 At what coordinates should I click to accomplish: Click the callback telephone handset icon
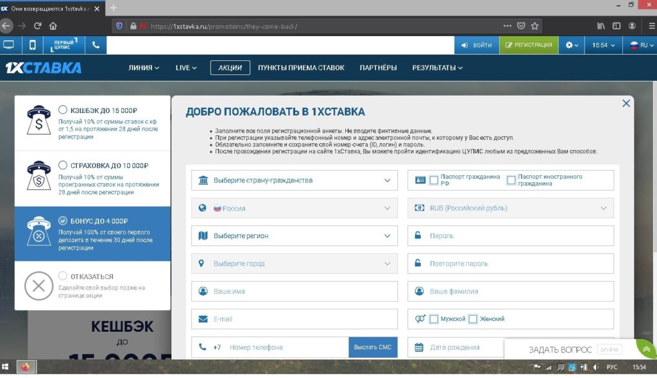[96, 45]
